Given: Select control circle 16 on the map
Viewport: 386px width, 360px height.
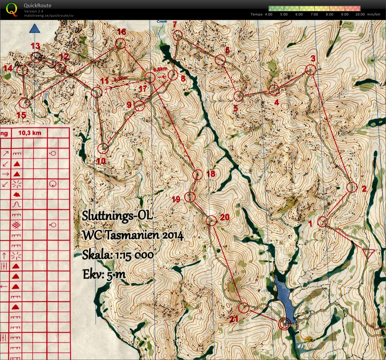Looking at the screenshot, I should [x=121, y=44].
